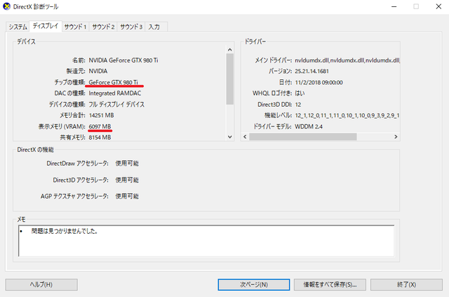449x297 pixels.
Task: Click device panel scroll up arrow
Action: (229, 50)
